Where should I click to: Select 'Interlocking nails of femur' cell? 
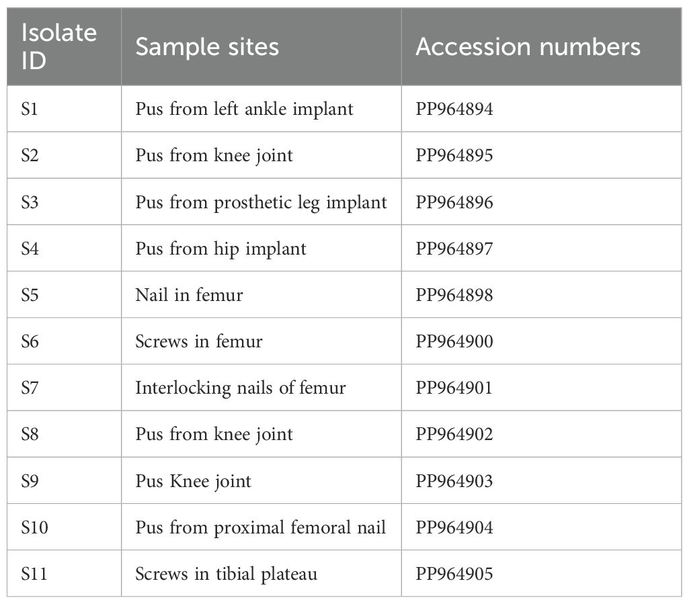tap(261, 388)
